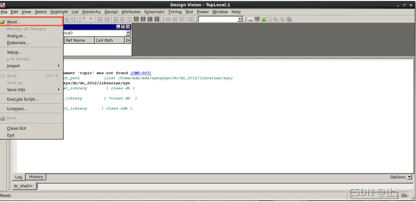Open the List menu

[x=75, y=12]
